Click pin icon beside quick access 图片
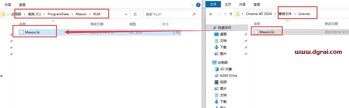349x108 pixels. [246, 54]
